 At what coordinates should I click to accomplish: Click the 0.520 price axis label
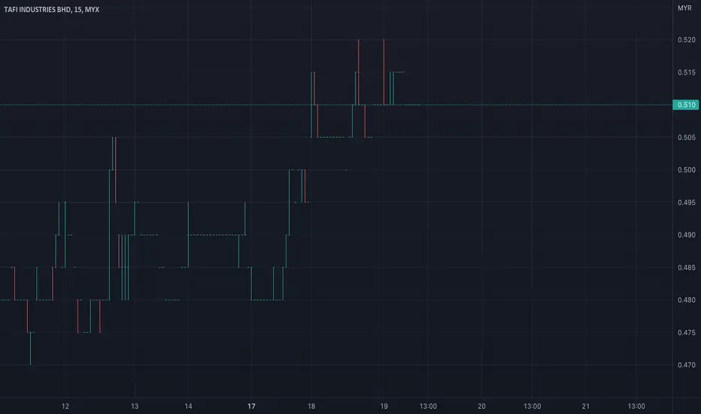click(x=686, y=40)
